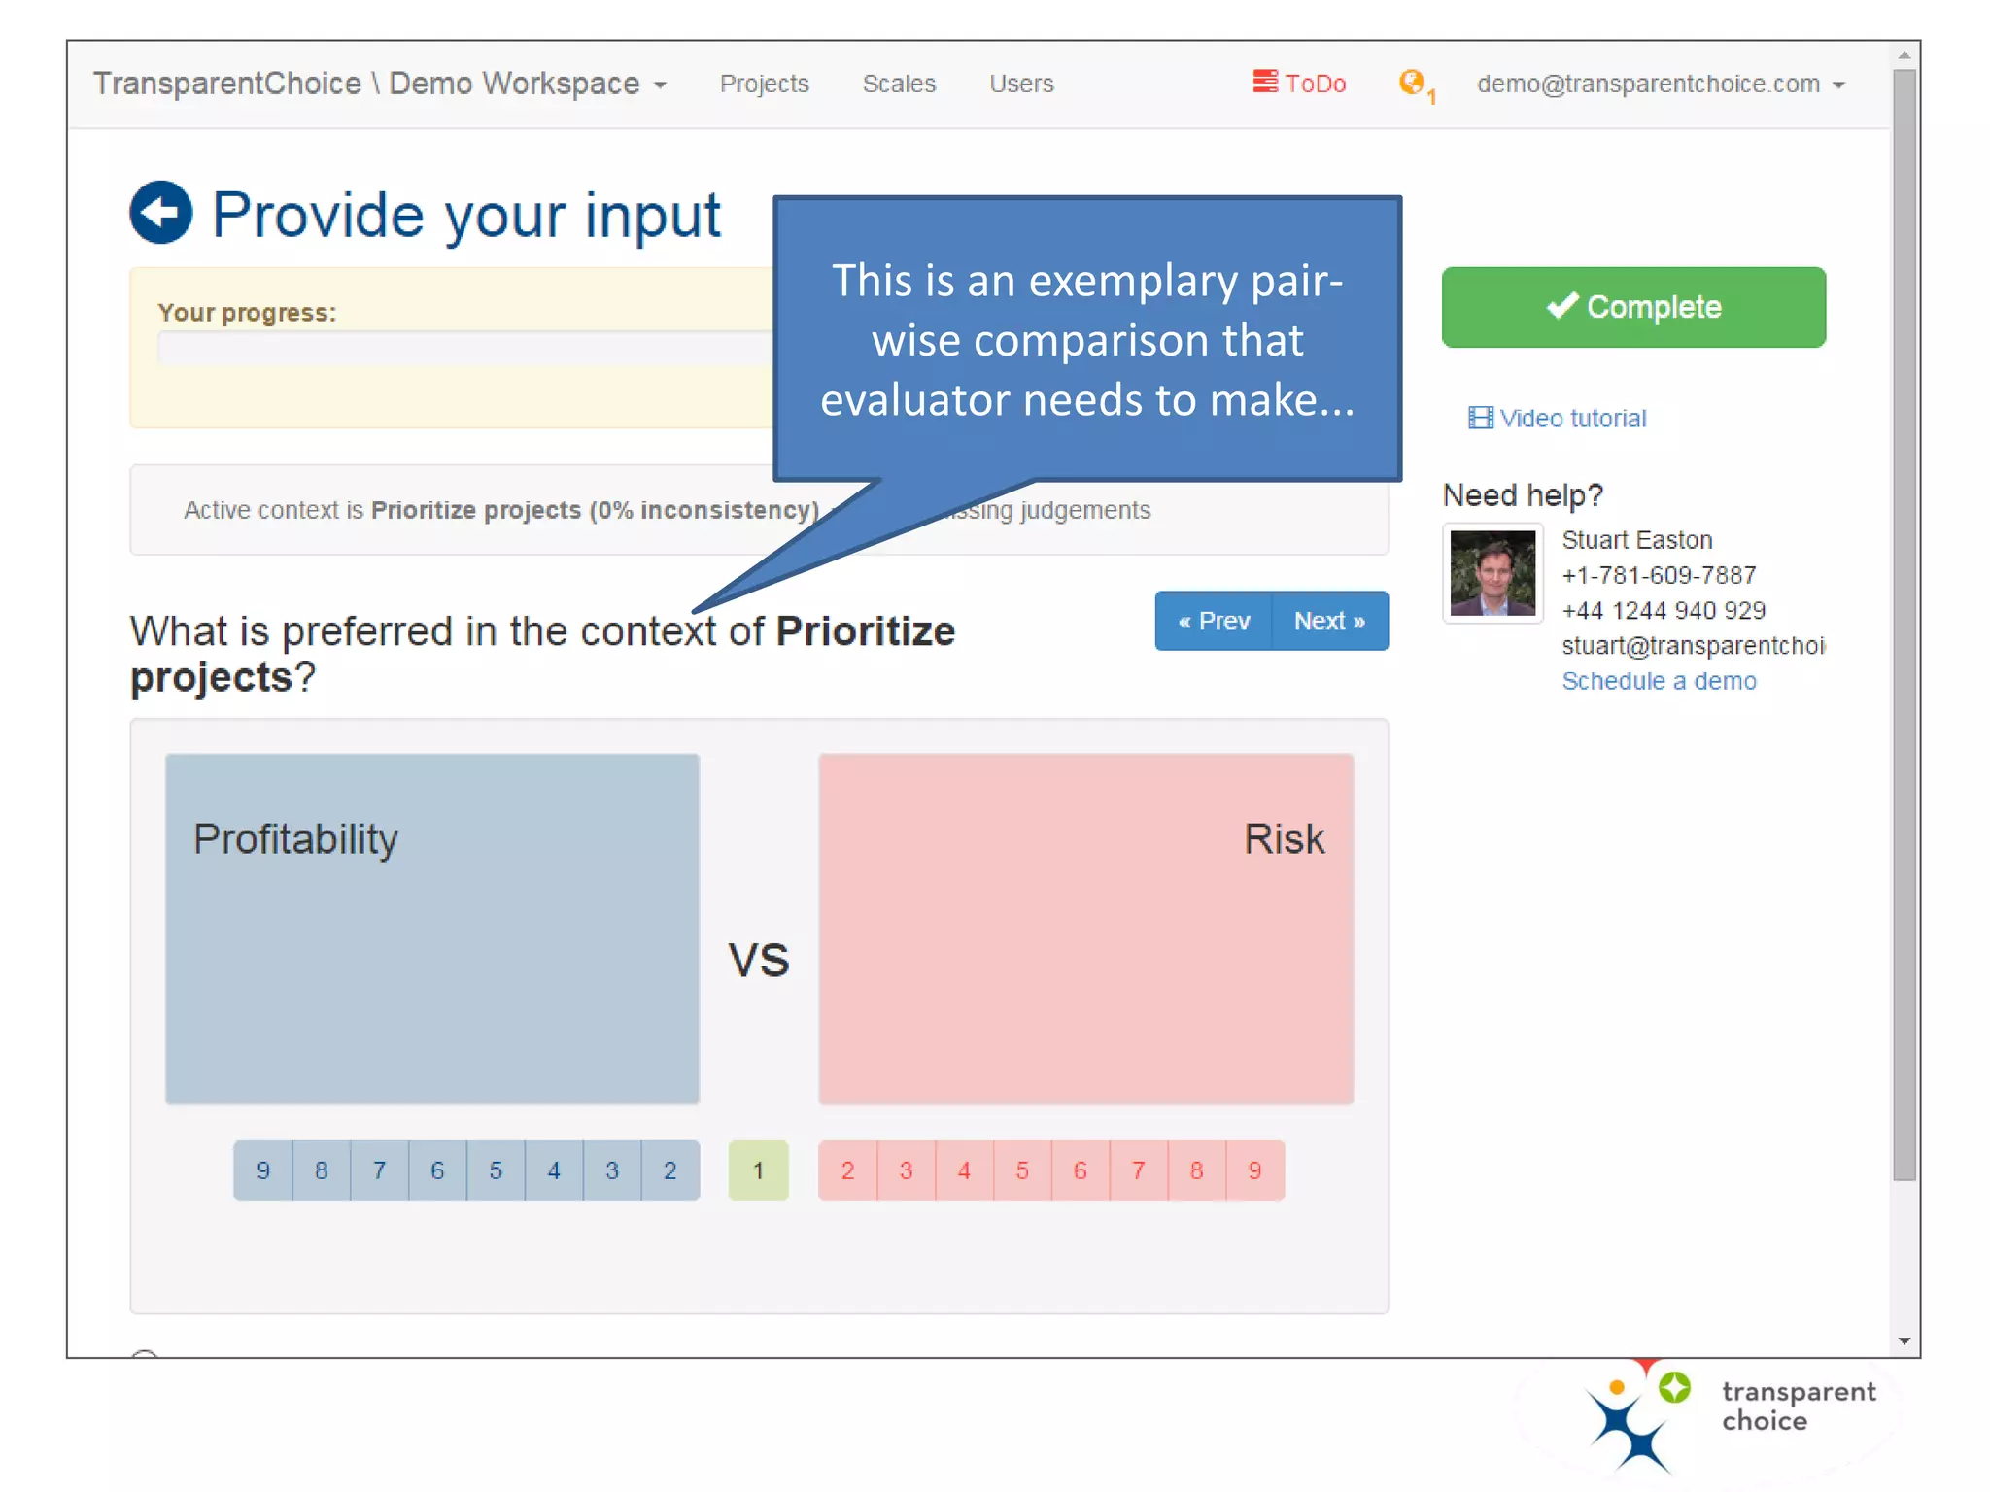Choose blue Profitability score 8
Image resolution: width=1990 pixels, height=1492 pixels.
tap(322, 1170)
